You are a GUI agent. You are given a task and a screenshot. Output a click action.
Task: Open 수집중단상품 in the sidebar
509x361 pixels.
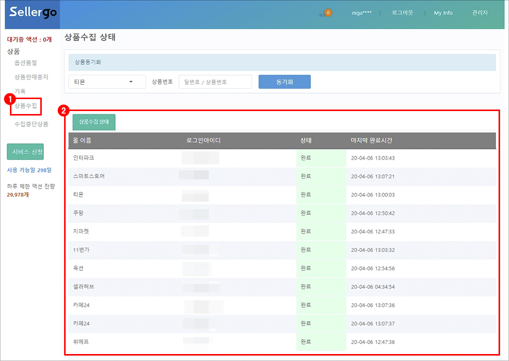tap(31, 124)
